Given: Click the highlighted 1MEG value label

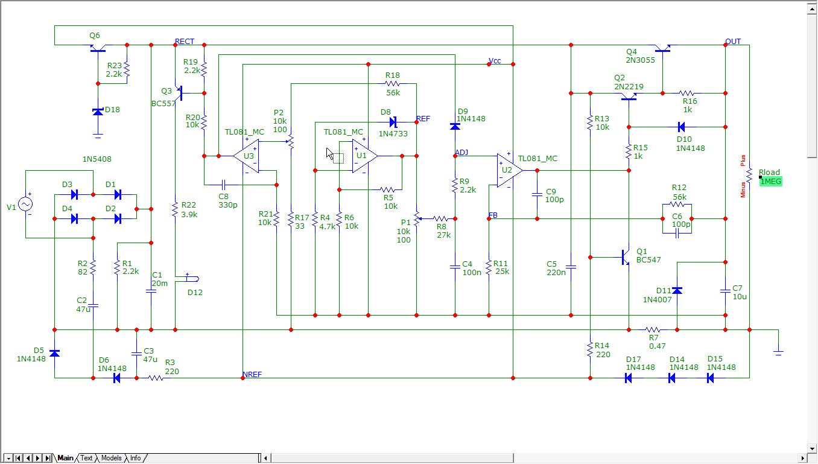Looking at the screenshot, I should [x=770, y=182].
